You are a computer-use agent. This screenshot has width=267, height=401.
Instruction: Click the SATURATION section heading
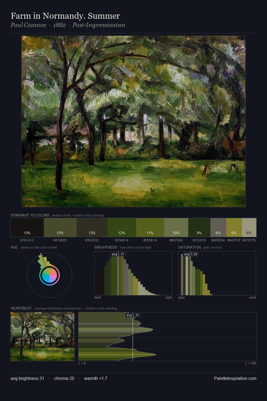point(190,247)
